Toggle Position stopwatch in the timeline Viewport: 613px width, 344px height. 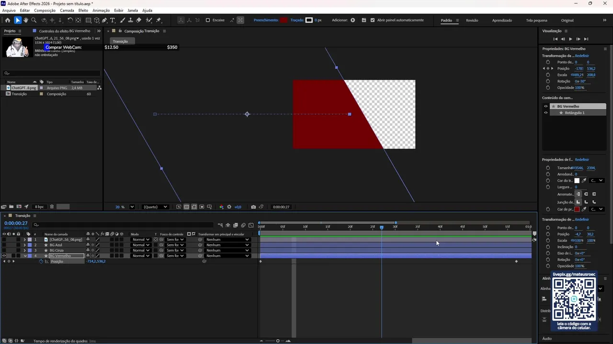pyautogui.click(x=41, y=261)
